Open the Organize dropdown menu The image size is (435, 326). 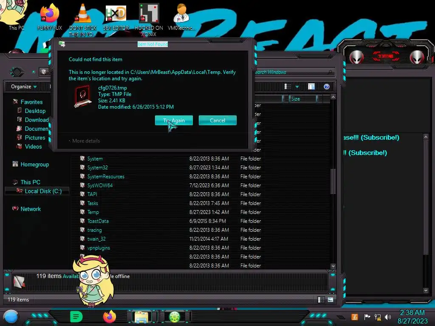(x=24, y=87)
